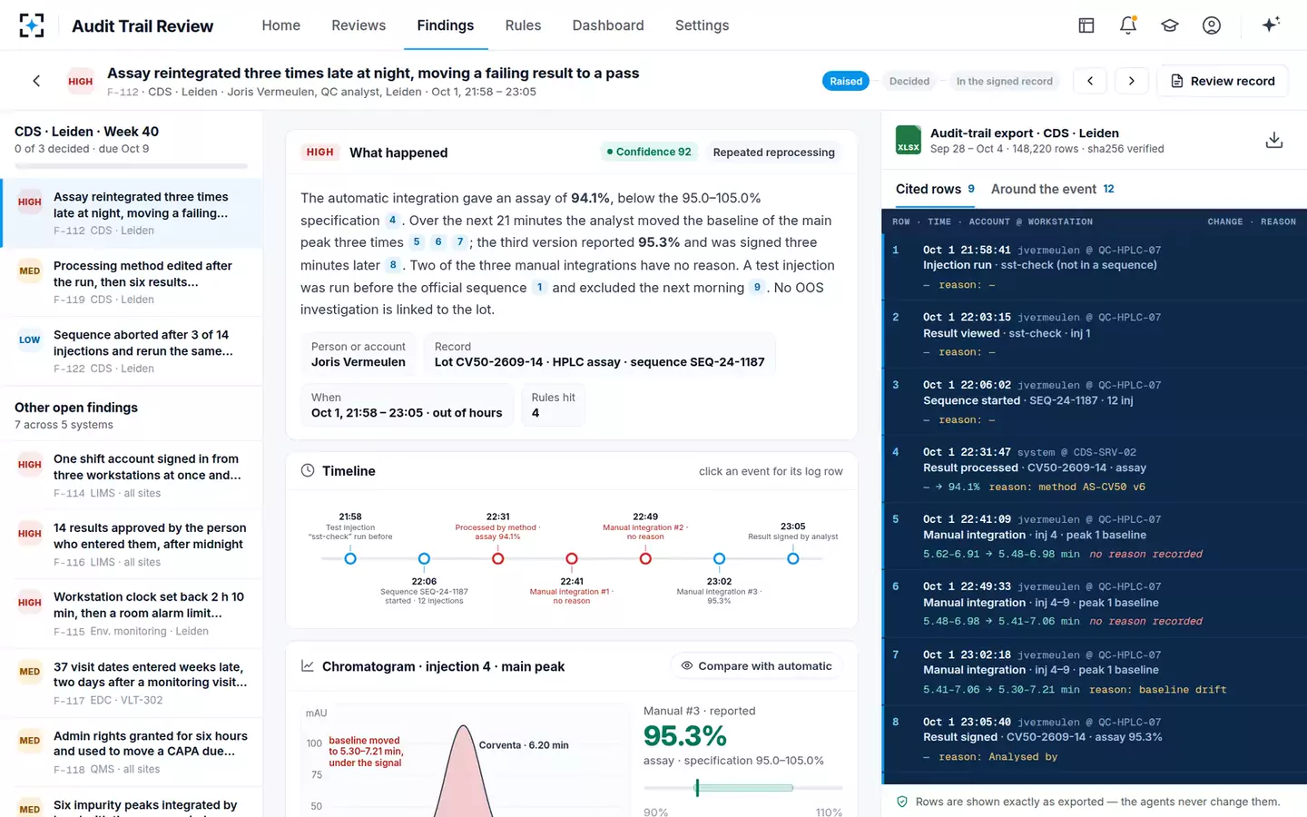The width and height of the screenshot is (1307, 817).
Task: Download the audit-trail export file
Action: (1274, 140)
